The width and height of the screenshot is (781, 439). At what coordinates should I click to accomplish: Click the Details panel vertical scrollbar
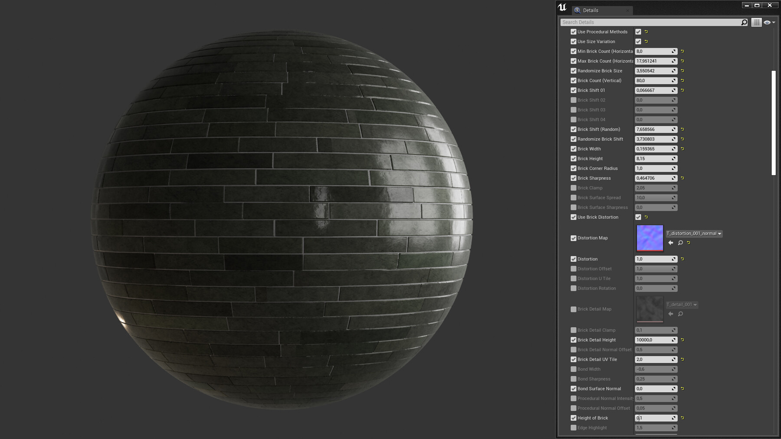[x=774, y=123]
